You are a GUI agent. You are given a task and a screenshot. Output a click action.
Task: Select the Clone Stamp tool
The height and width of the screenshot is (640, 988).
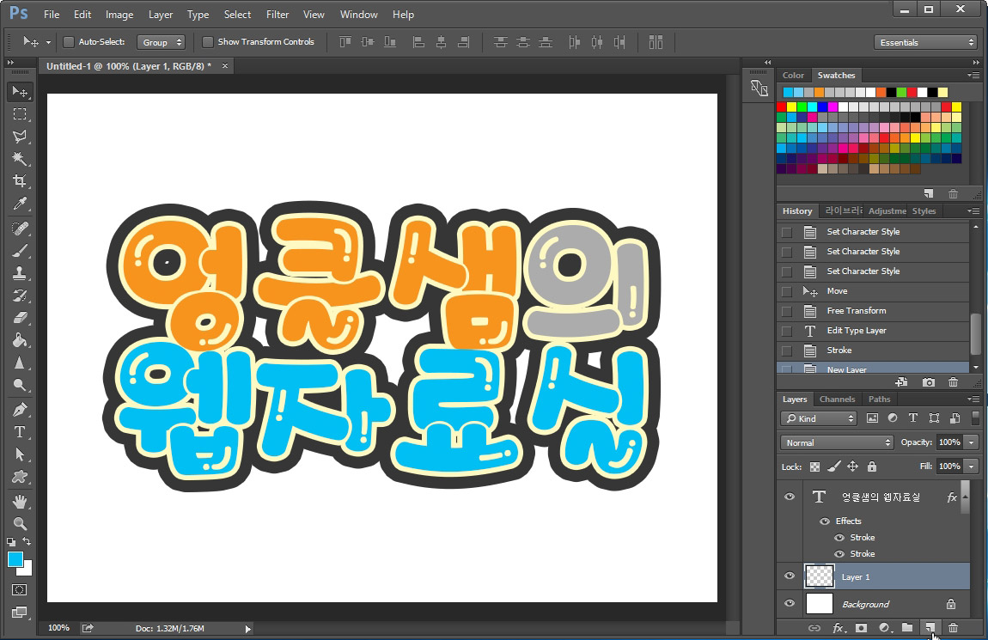tap(20, 273)
